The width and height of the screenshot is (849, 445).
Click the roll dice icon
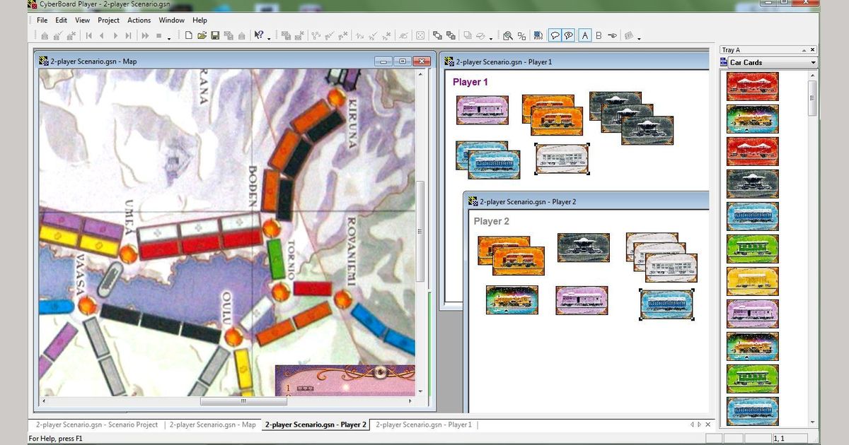421,35
